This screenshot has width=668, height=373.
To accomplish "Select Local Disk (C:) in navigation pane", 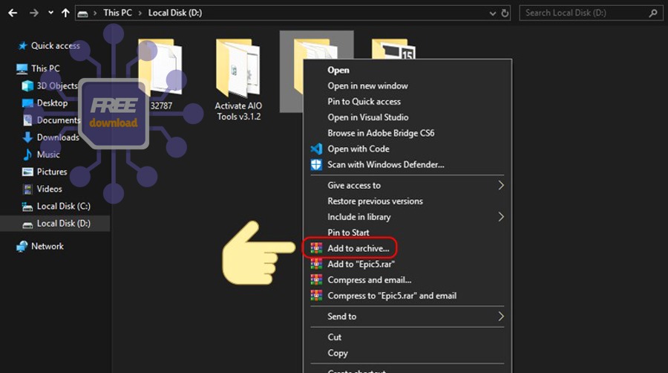I will tap(63, 206).
